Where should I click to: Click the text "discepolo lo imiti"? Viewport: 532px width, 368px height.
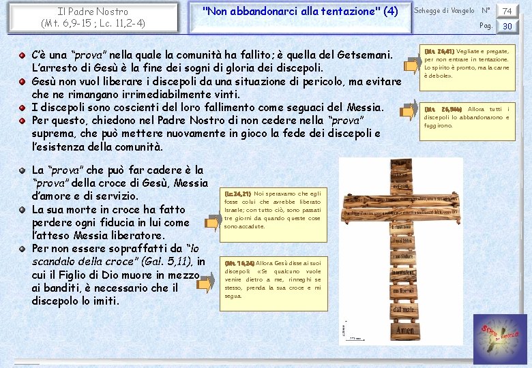click(75, 301)
